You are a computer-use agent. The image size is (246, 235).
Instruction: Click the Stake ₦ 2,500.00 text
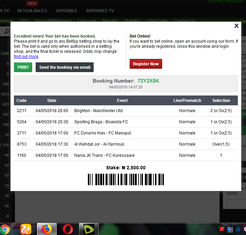126,168
